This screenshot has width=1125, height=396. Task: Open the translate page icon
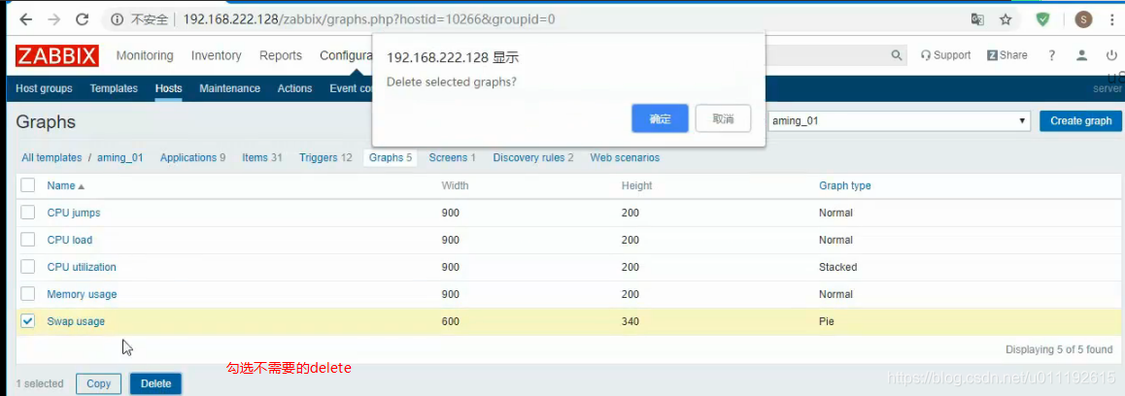pos(977,19)
